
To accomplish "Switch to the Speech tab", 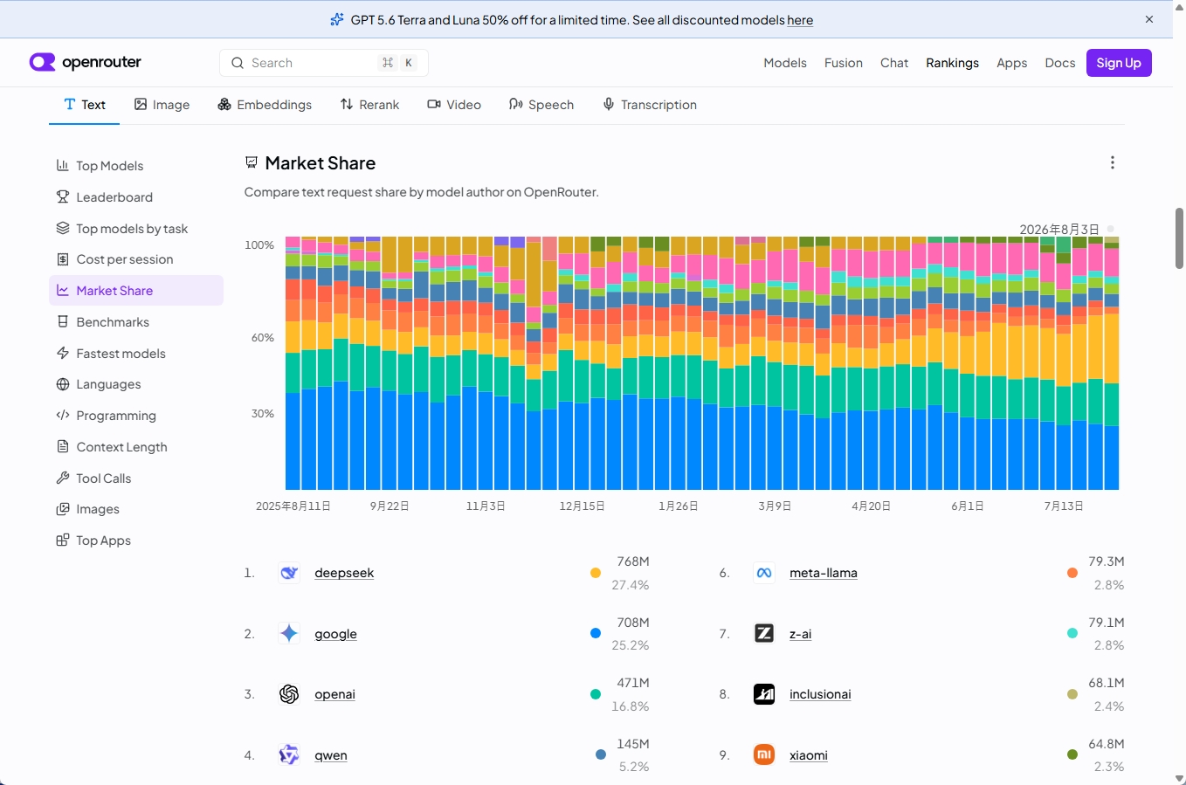I will [x=541, y=105].
